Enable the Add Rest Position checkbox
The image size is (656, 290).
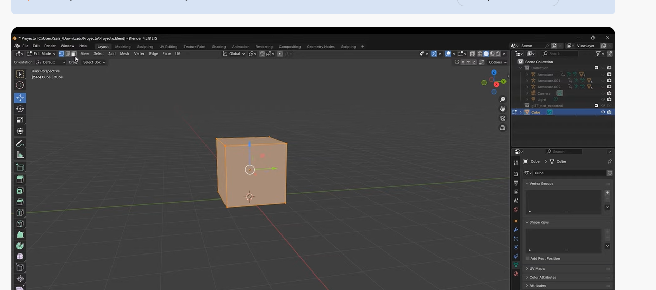tap(527, 259)
